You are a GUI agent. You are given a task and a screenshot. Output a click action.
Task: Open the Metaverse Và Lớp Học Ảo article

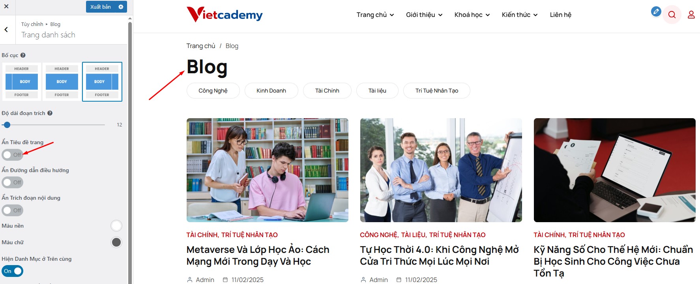pos(258,255)
